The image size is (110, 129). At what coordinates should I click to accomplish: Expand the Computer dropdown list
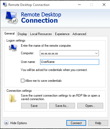(x=96, y=53)
